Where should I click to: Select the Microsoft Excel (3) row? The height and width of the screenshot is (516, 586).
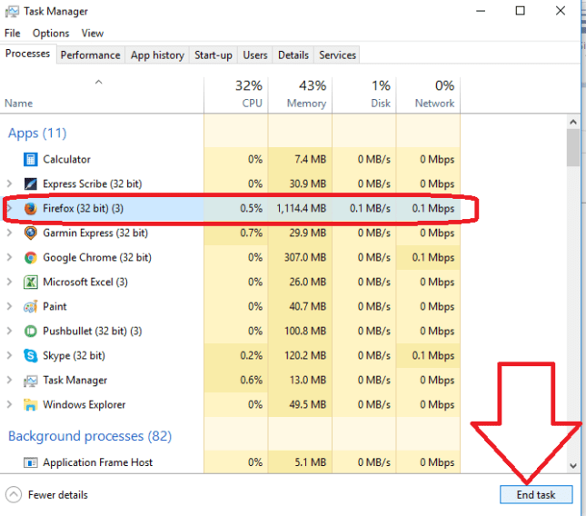click(230, 283)
